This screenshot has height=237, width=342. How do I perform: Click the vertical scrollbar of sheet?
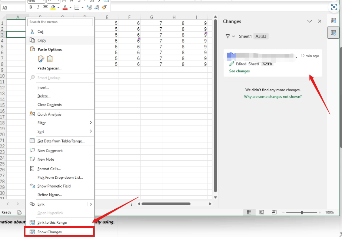[x=216, y=106]
